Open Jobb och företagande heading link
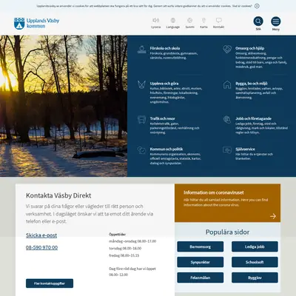This screenshot has height=296, width=296. coord(253,118)
